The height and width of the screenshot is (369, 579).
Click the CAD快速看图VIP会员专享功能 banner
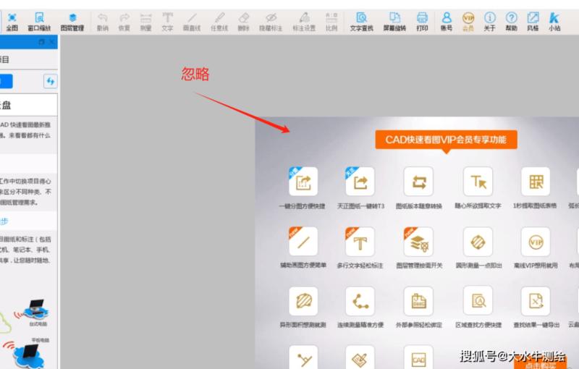pos(446,140)
